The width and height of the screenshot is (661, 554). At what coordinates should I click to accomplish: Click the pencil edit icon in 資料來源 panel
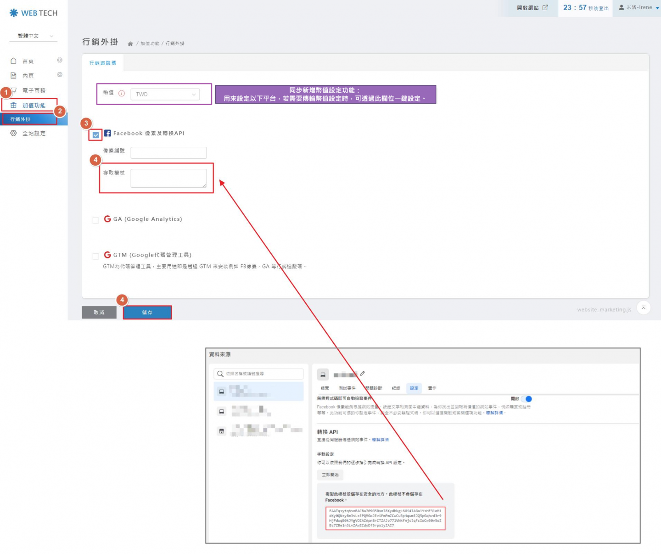click(363, 374)
